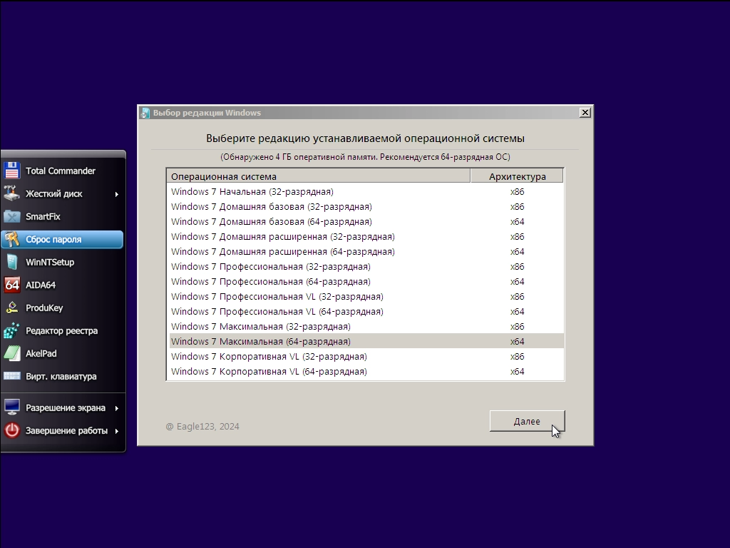The height and width of the screenshot is (548, 730).
Task: Select Windows 7 Корпоративная VL (64-разрядная)
Action: point(366,371)
